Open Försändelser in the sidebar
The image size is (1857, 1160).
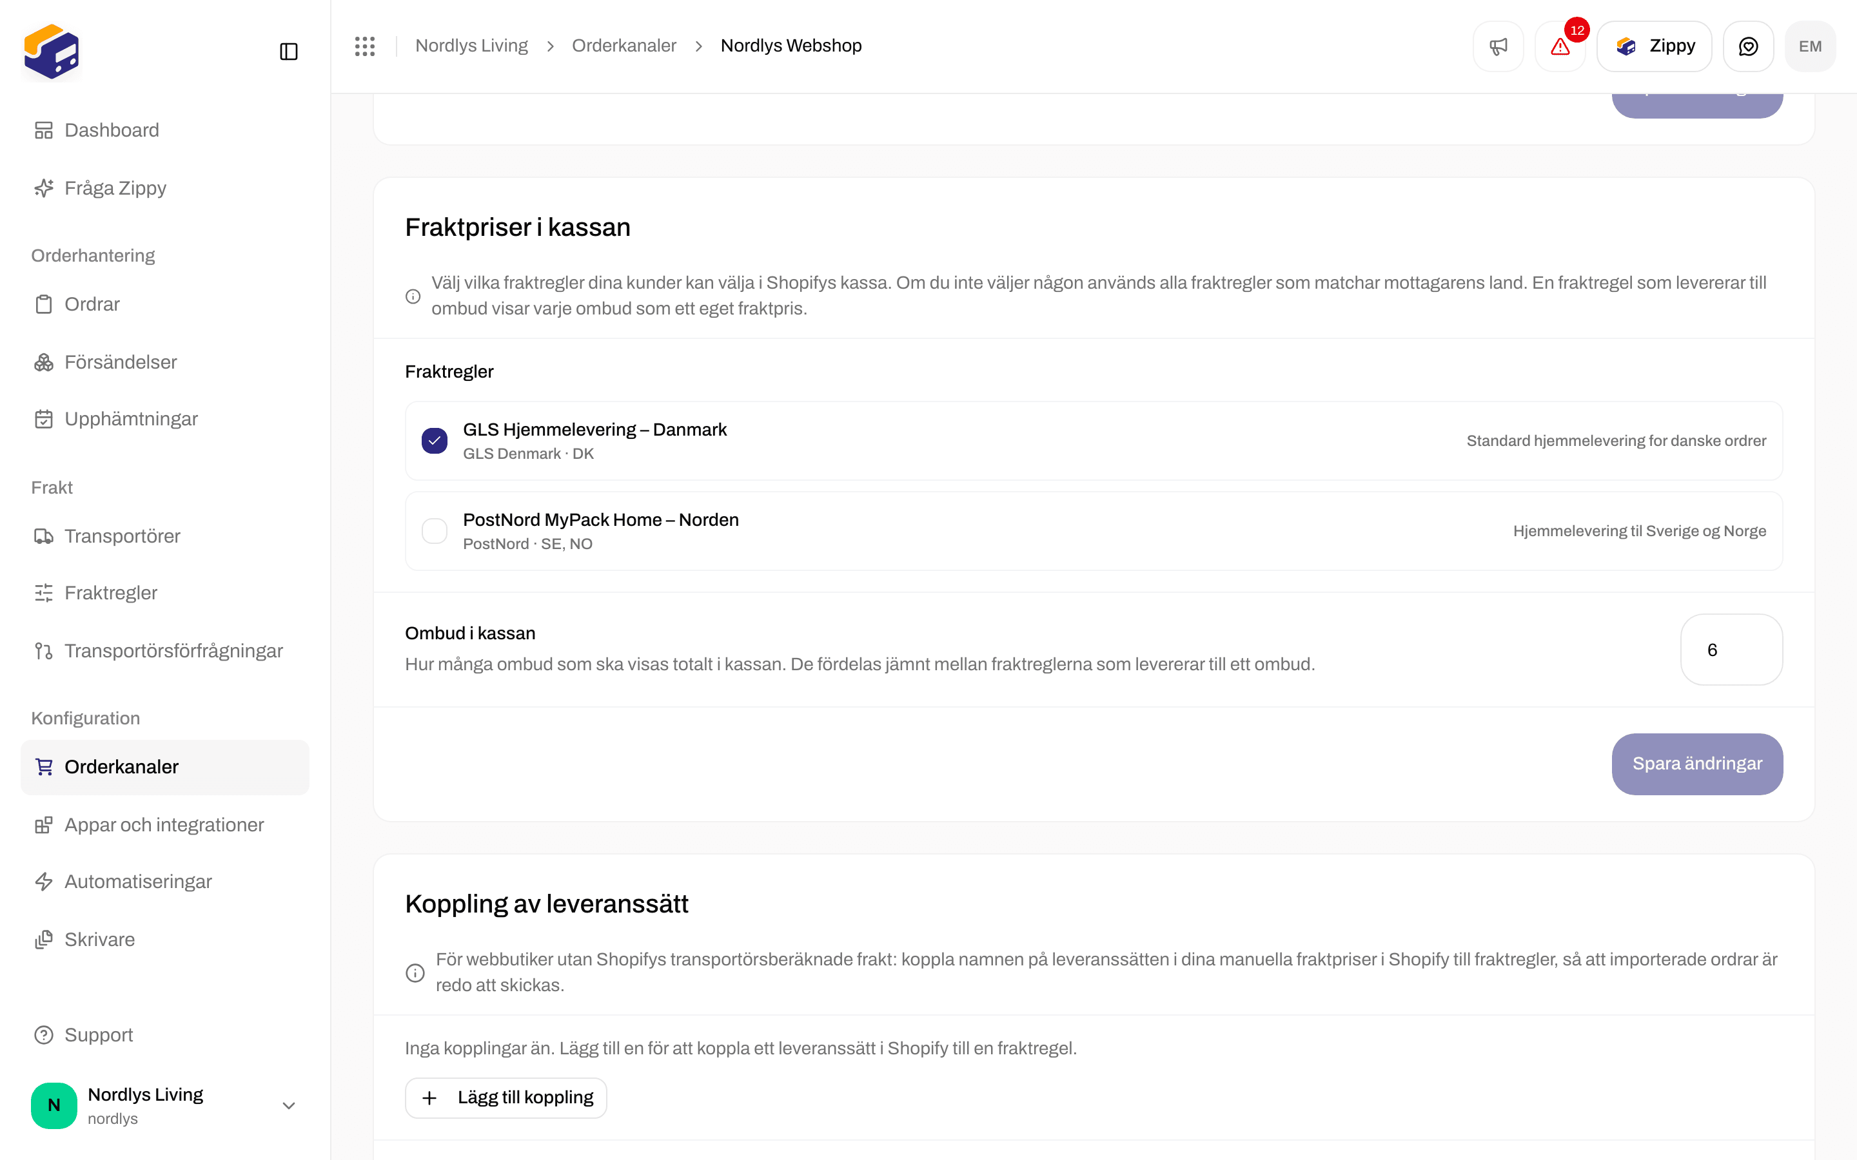click(x=165, y=362)
